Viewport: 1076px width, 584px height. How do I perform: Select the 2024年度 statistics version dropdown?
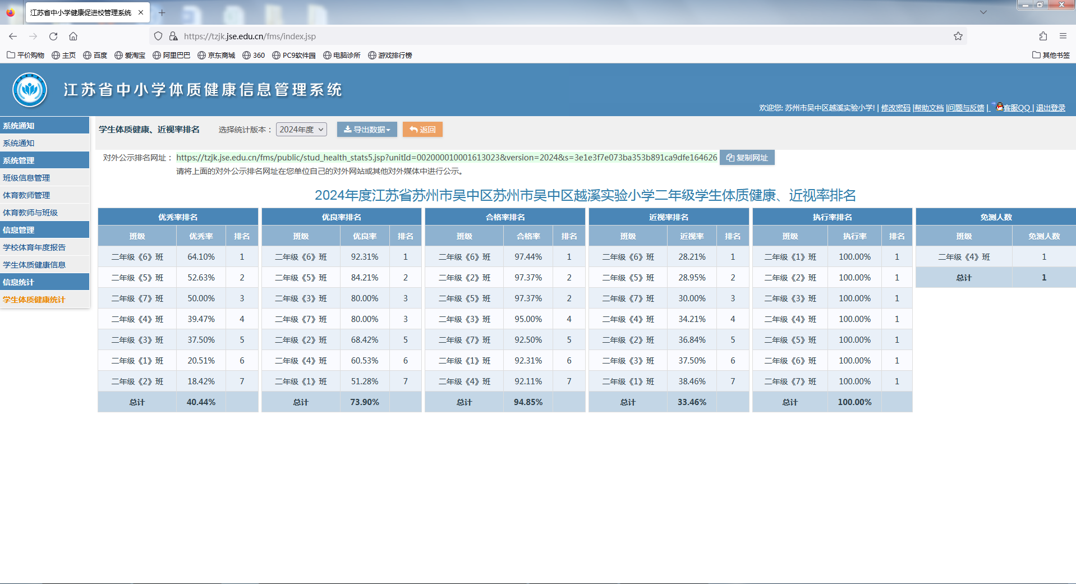coord(301,130)
